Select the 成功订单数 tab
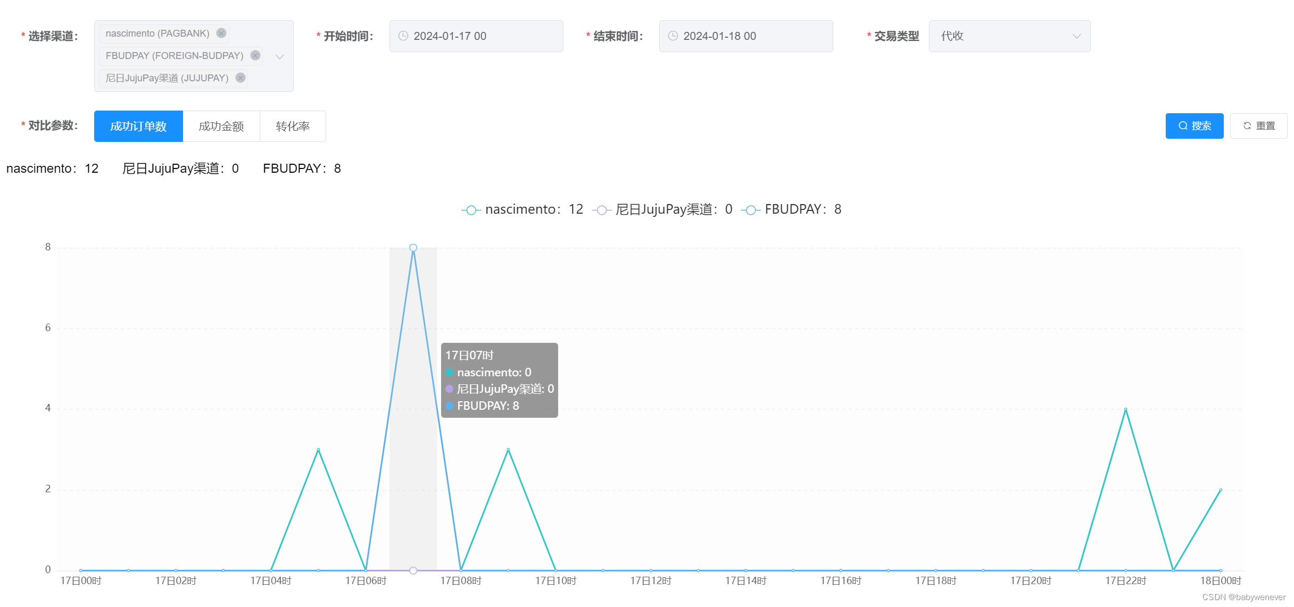Viewport: 1294px width, 607px height. [138, 126]
